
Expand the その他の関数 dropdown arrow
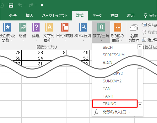122,40
